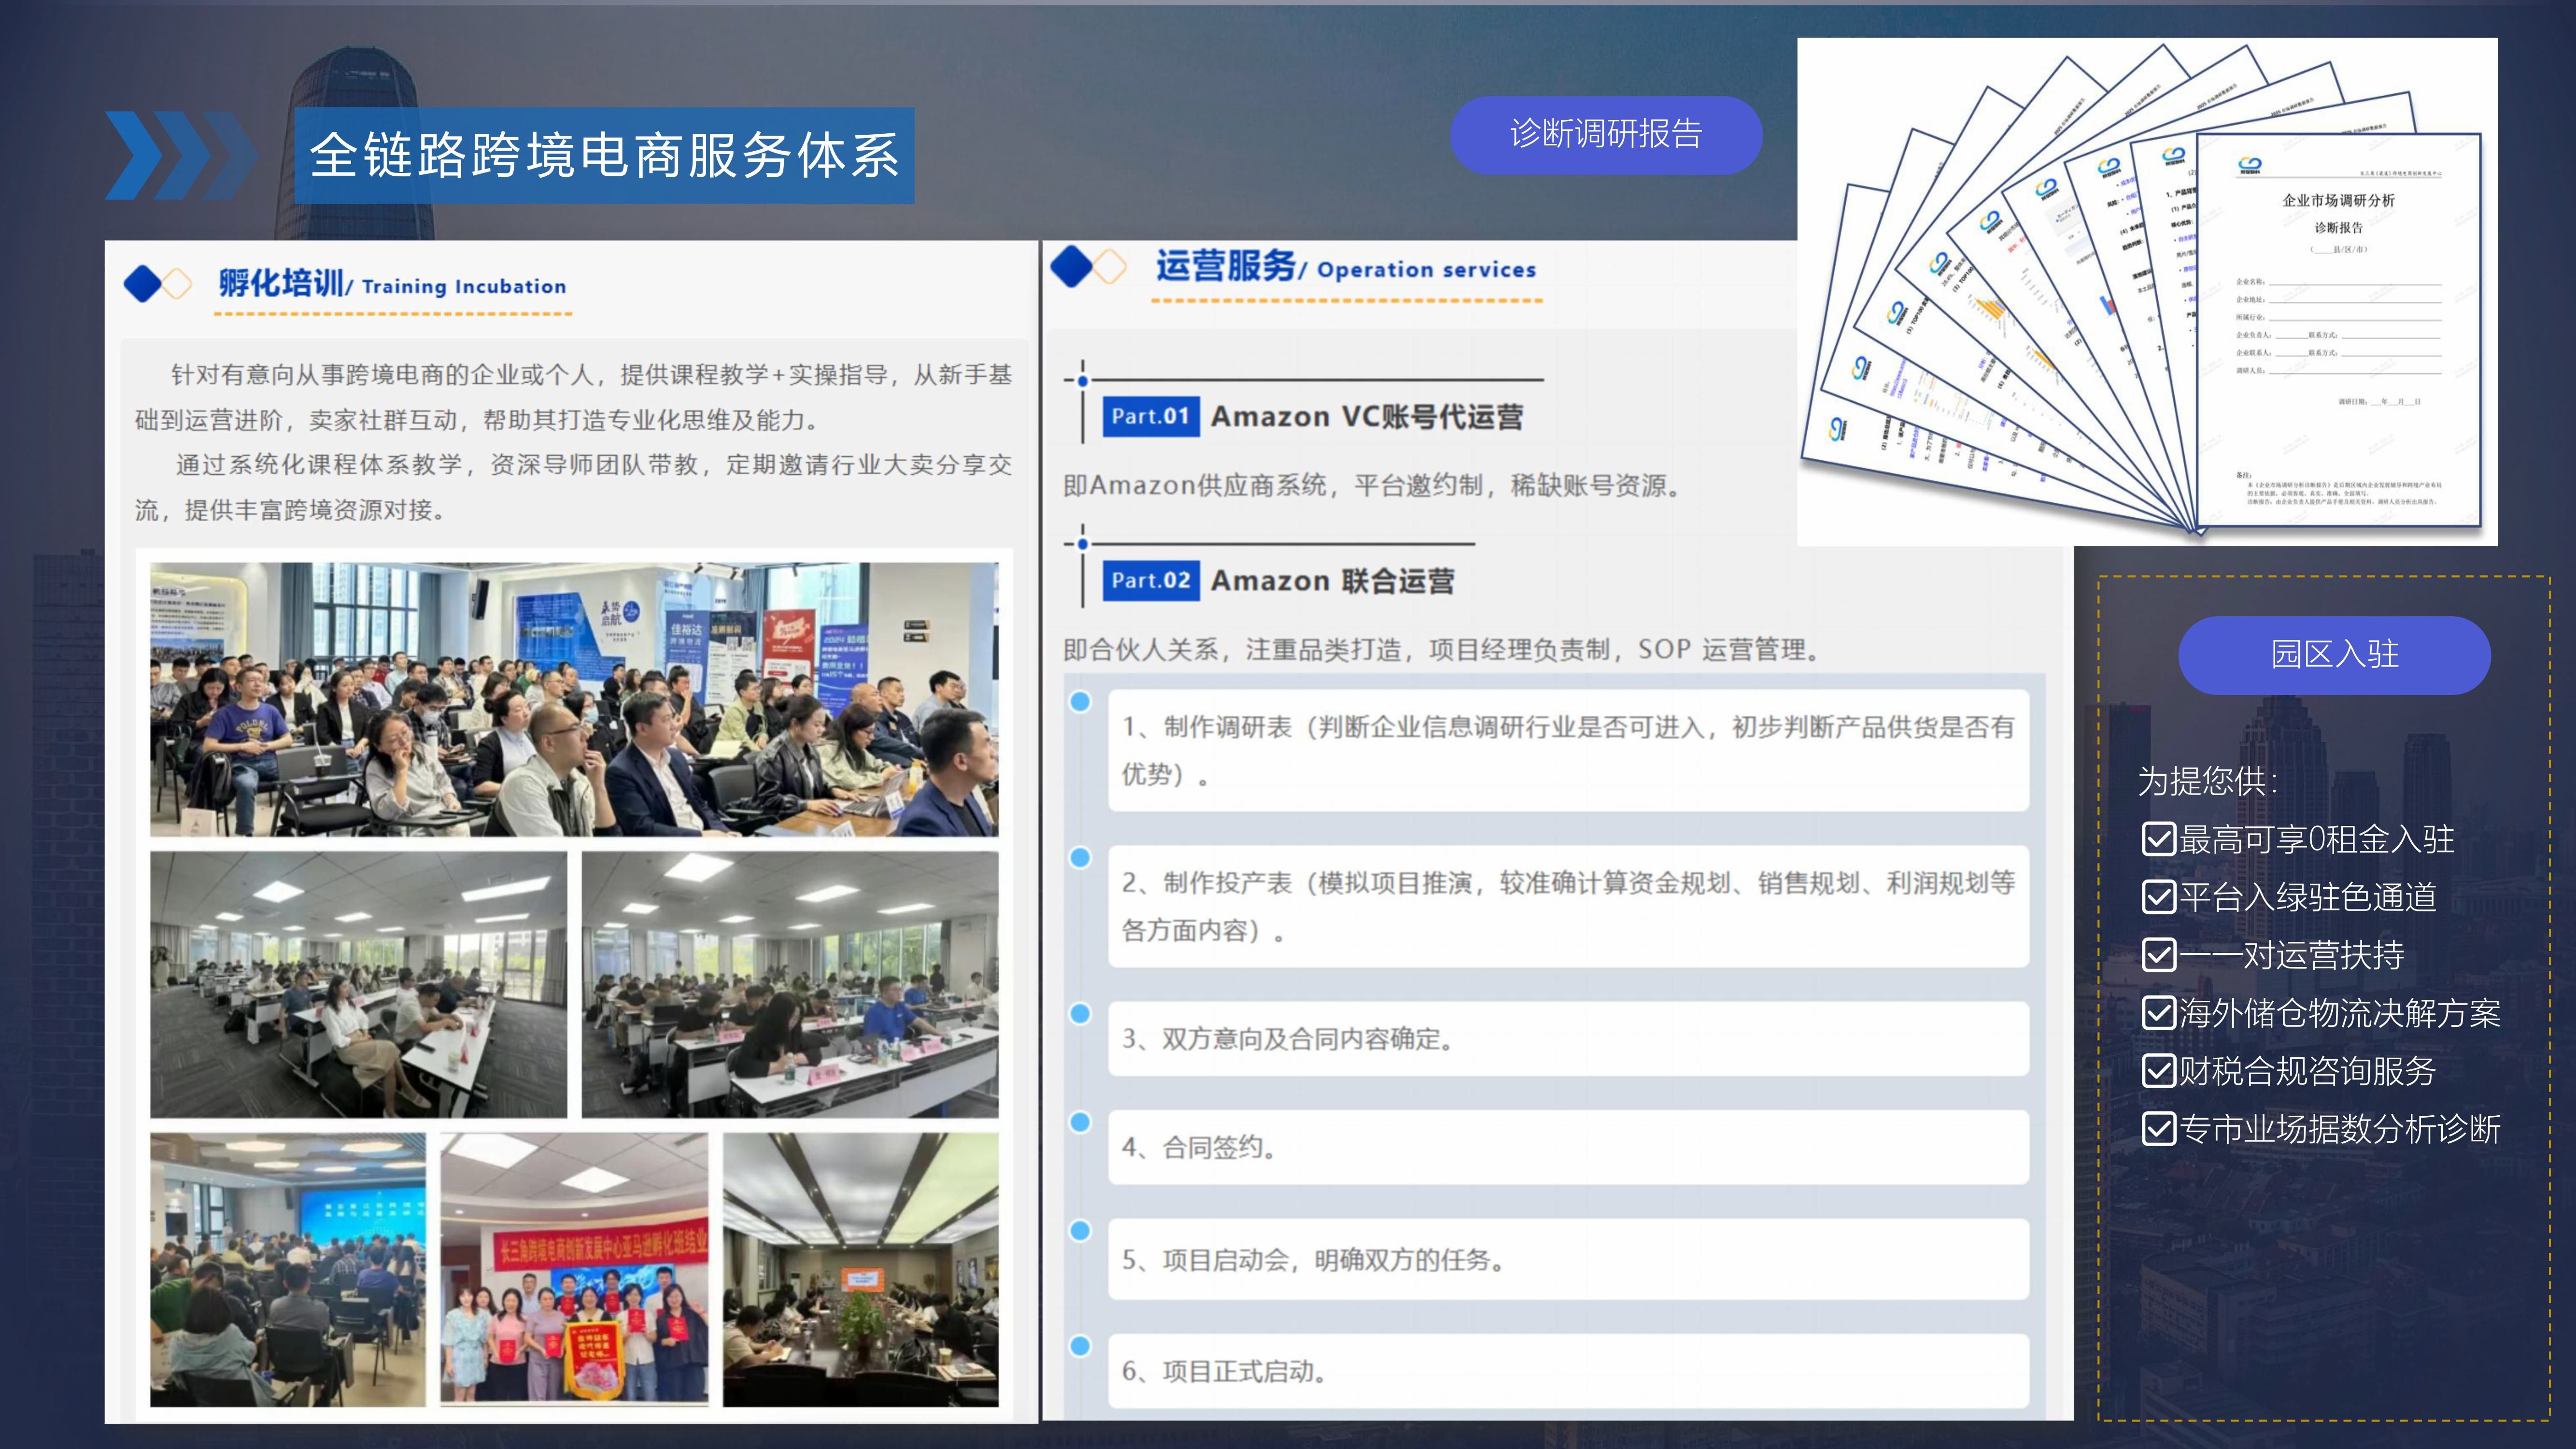Toggle the 平台入绿驻色通道 checkbox
The image size is (2576, 1449).
[x=2159, y=897]
